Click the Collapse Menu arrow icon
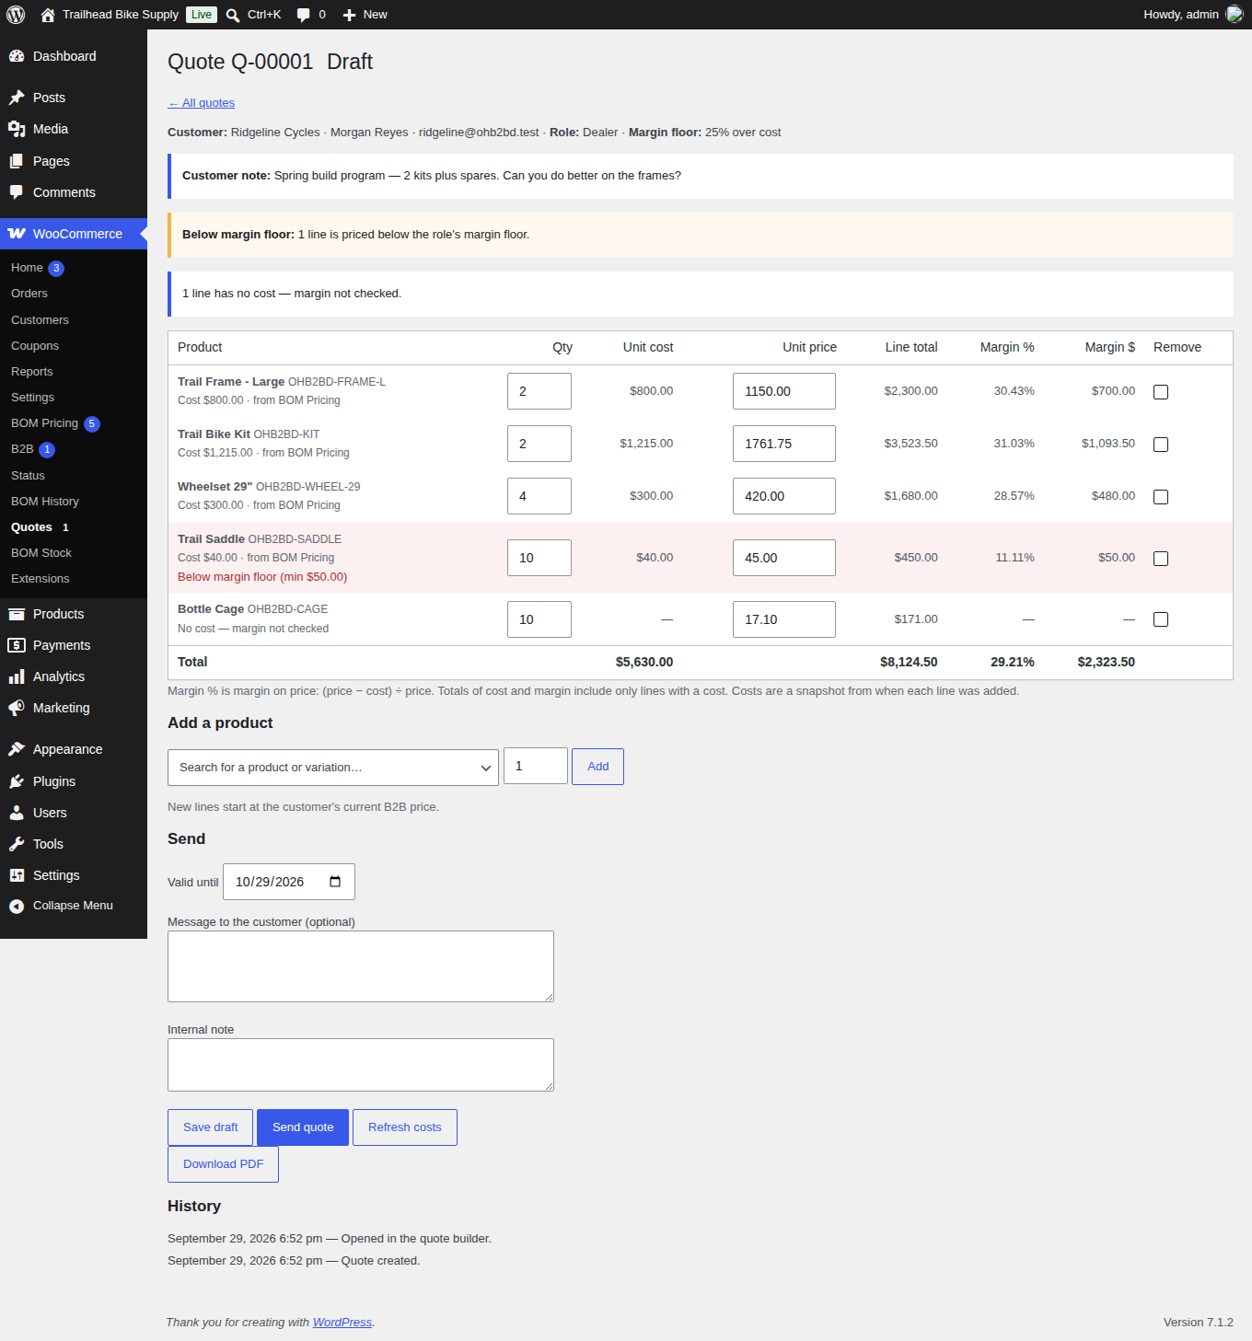 [x=17, y=906]
